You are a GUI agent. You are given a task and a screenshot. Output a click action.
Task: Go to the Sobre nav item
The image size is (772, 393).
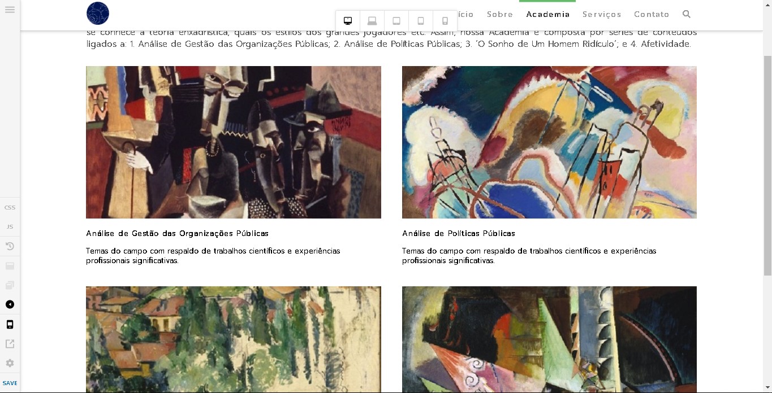pos(500,14)
